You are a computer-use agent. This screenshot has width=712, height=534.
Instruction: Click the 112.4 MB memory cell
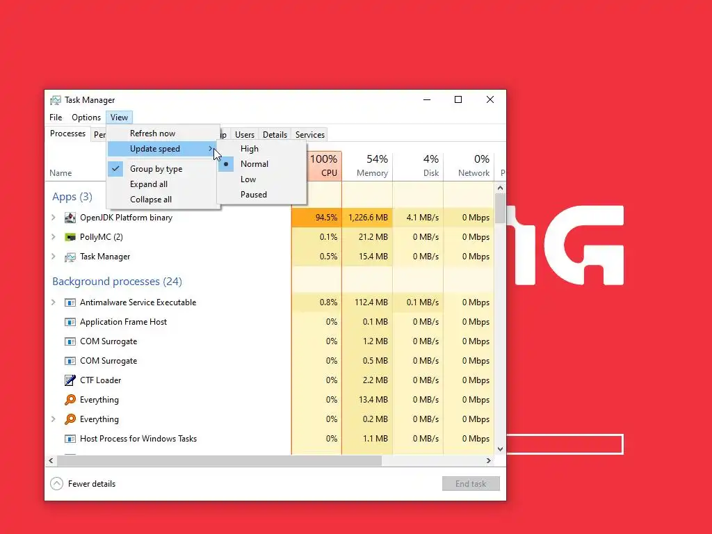pos(367,302)
